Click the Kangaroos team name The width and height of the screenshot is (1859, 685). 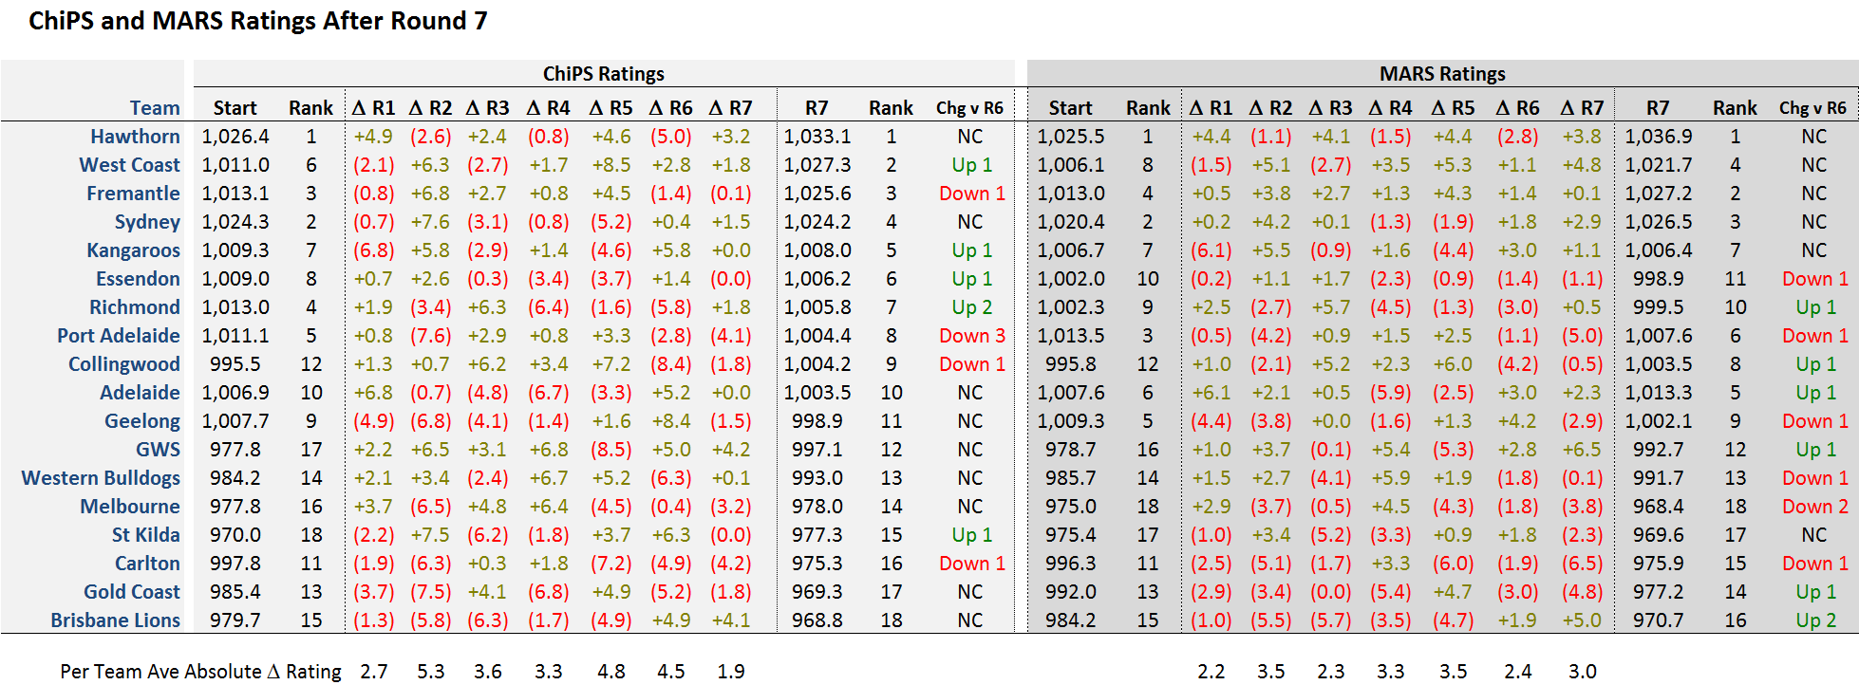point(133,250)
